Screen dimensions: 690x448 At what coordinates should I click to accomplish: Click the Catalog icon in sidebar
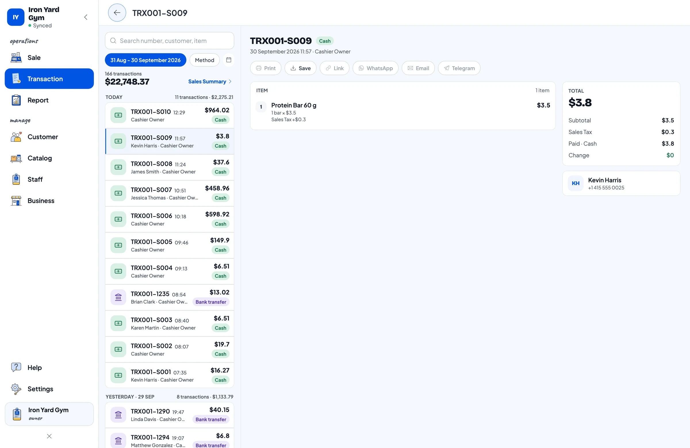click(16, 158)
